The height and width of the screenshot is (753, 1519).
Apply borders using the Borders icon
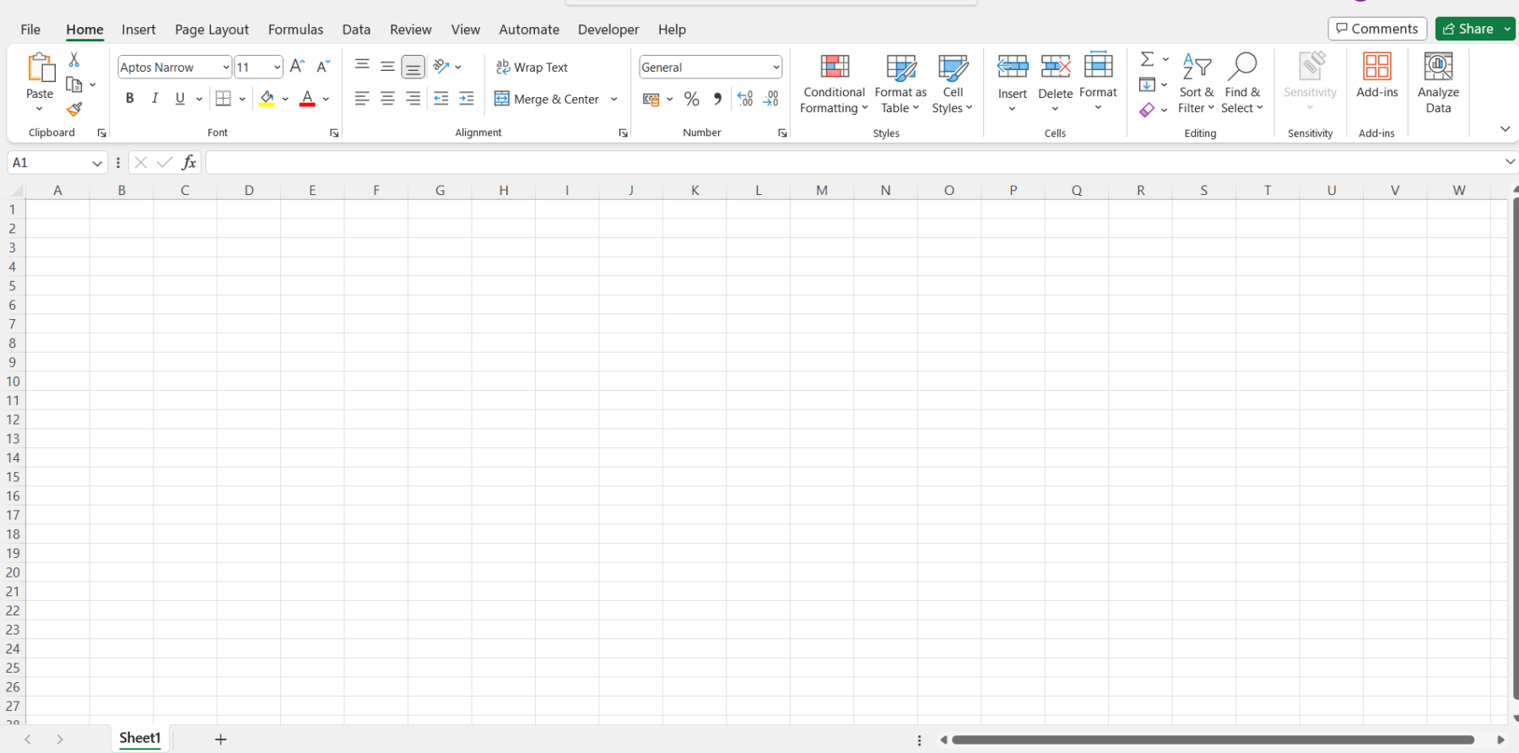[223, 99]
